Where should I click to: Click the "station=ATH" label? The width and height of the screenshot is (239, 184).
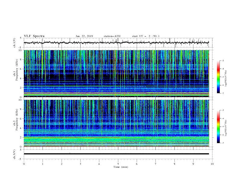(x=112, y=36)
